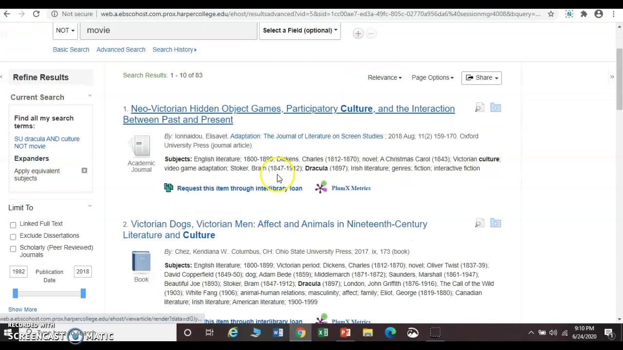Open 'Victorian Dogs, Victorian Men' book record
Viewport: 623px width, 350px height.
click(x=275, y=229)
